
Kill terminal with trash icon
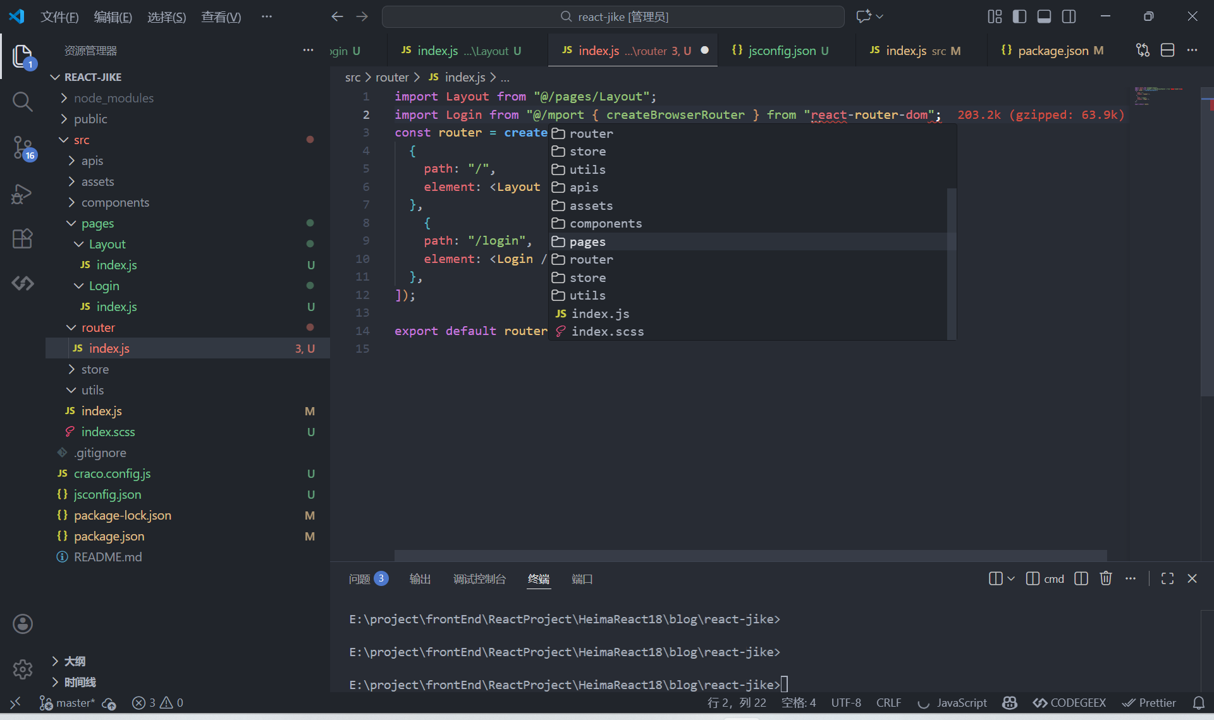tap(1105, 578)
